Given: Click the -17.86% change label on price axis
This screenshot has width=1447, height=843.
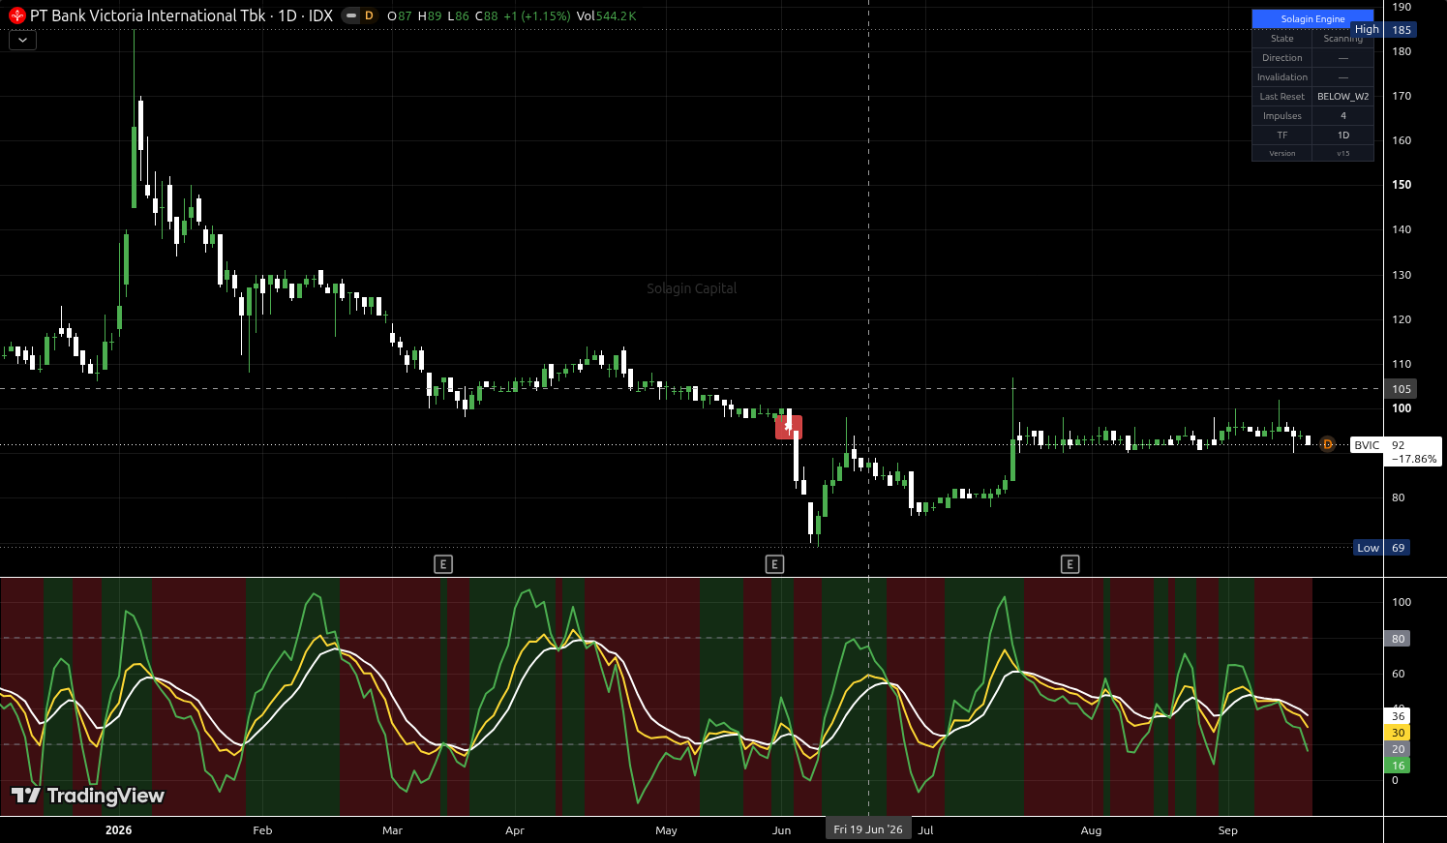Looking at the screenshot, I should tap(1414, 459).
